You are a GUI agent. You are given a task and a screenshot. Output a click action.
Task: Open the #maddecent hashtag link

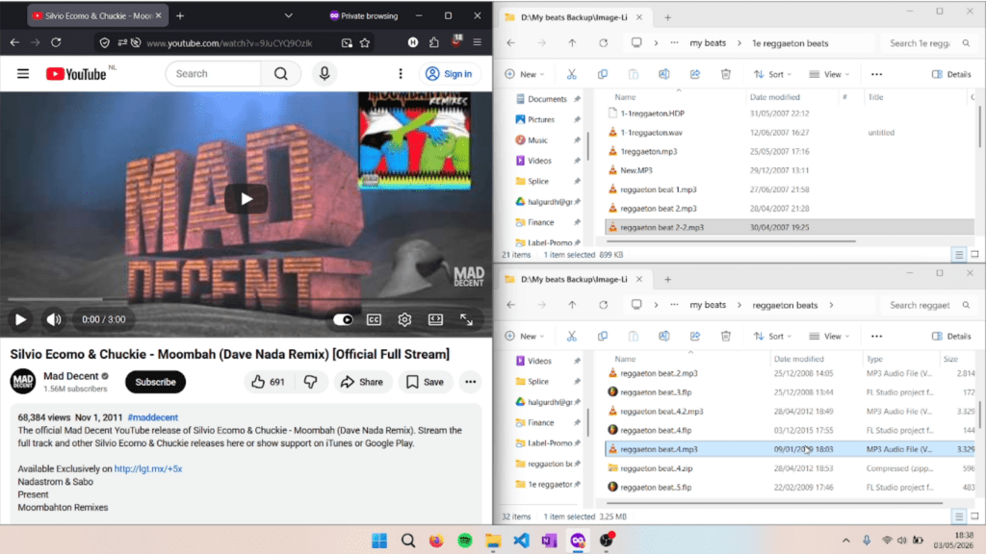tap(153, 417)
